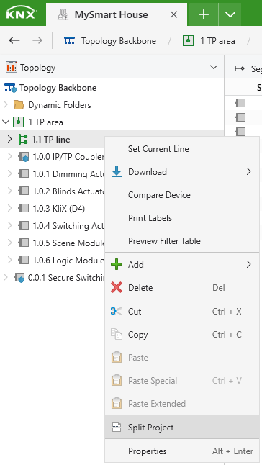Click the green plus new tab icon
The width and height of the screenshot is (262, 465).
203,14
